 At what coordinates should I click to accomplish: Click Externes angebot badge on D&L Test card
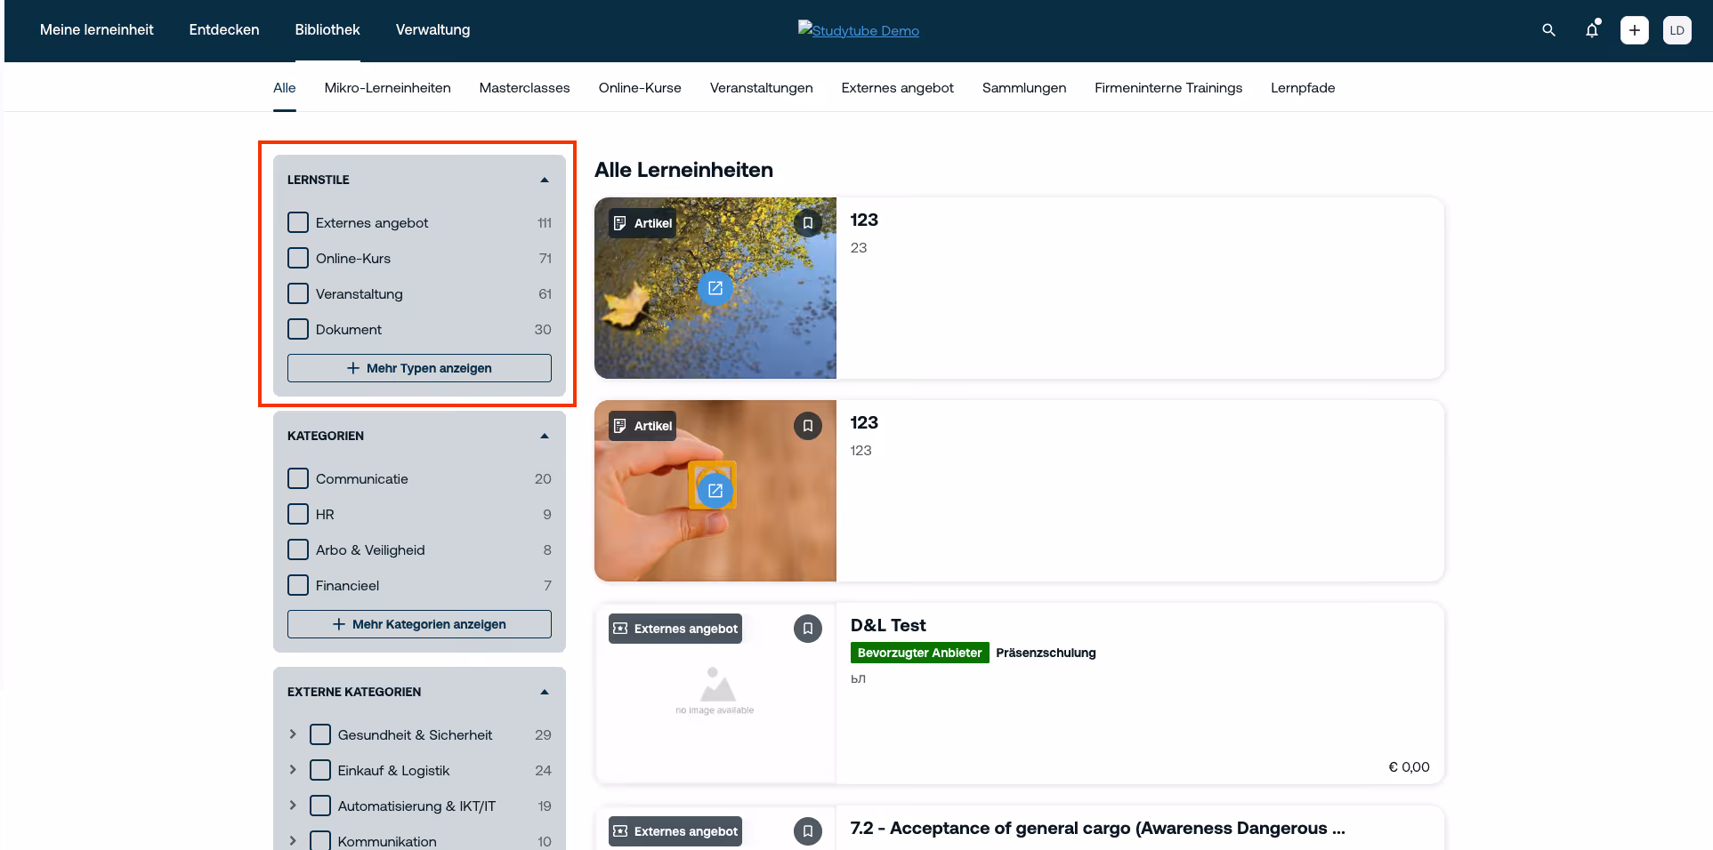click(675, 629)
